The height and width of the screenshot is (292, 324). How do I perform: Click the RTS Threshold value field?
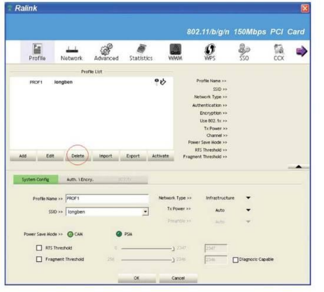(216, 248)
